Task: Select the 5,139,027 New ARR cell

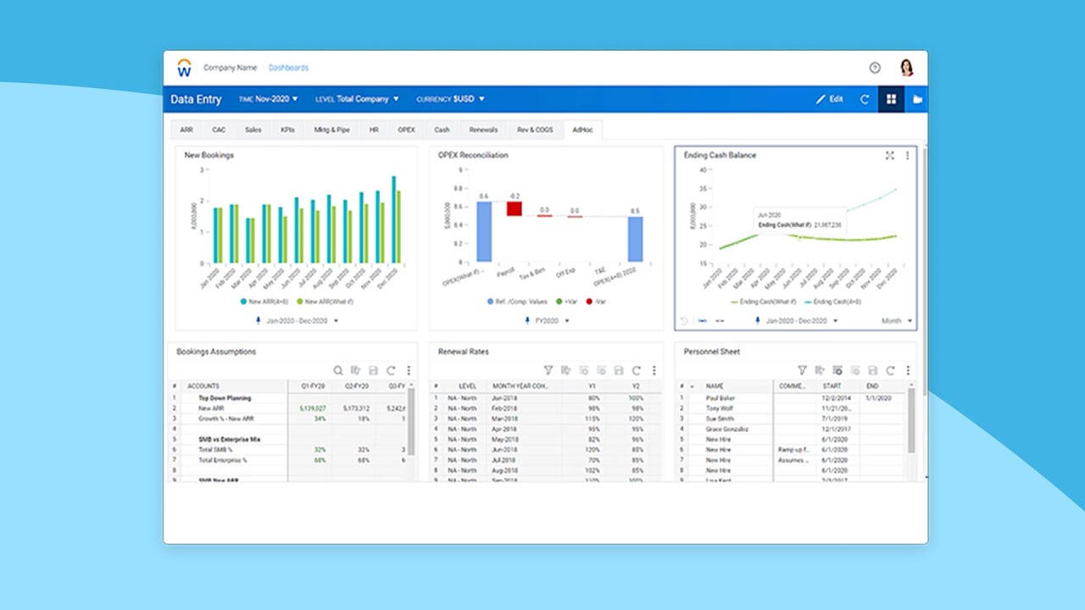Action: (313, 408)
